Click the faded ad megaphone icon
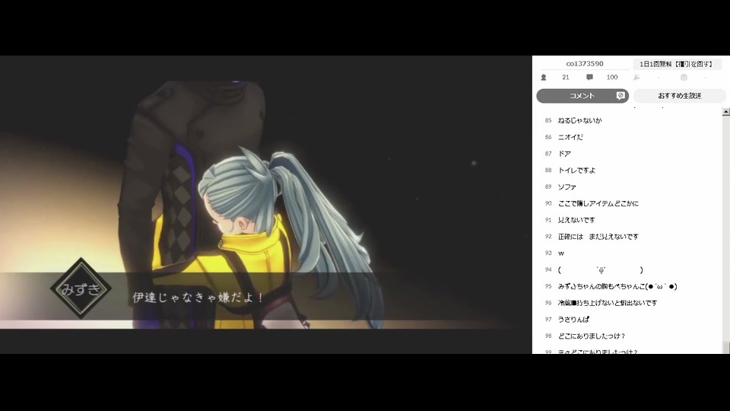Image resolution: width=730 pixels, height=411 pixels. [636, 78]
